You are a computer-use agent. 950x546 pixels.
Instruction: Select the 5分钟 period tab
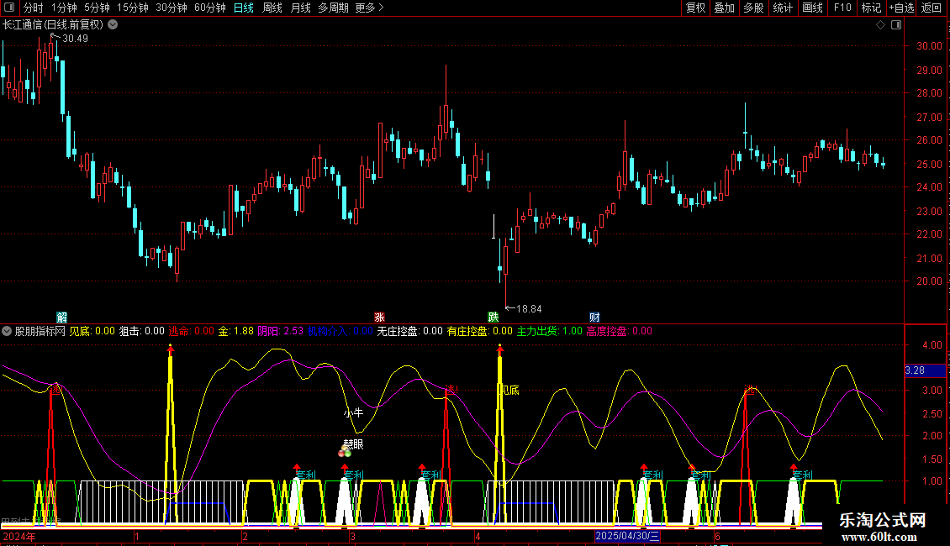point(97,8)
